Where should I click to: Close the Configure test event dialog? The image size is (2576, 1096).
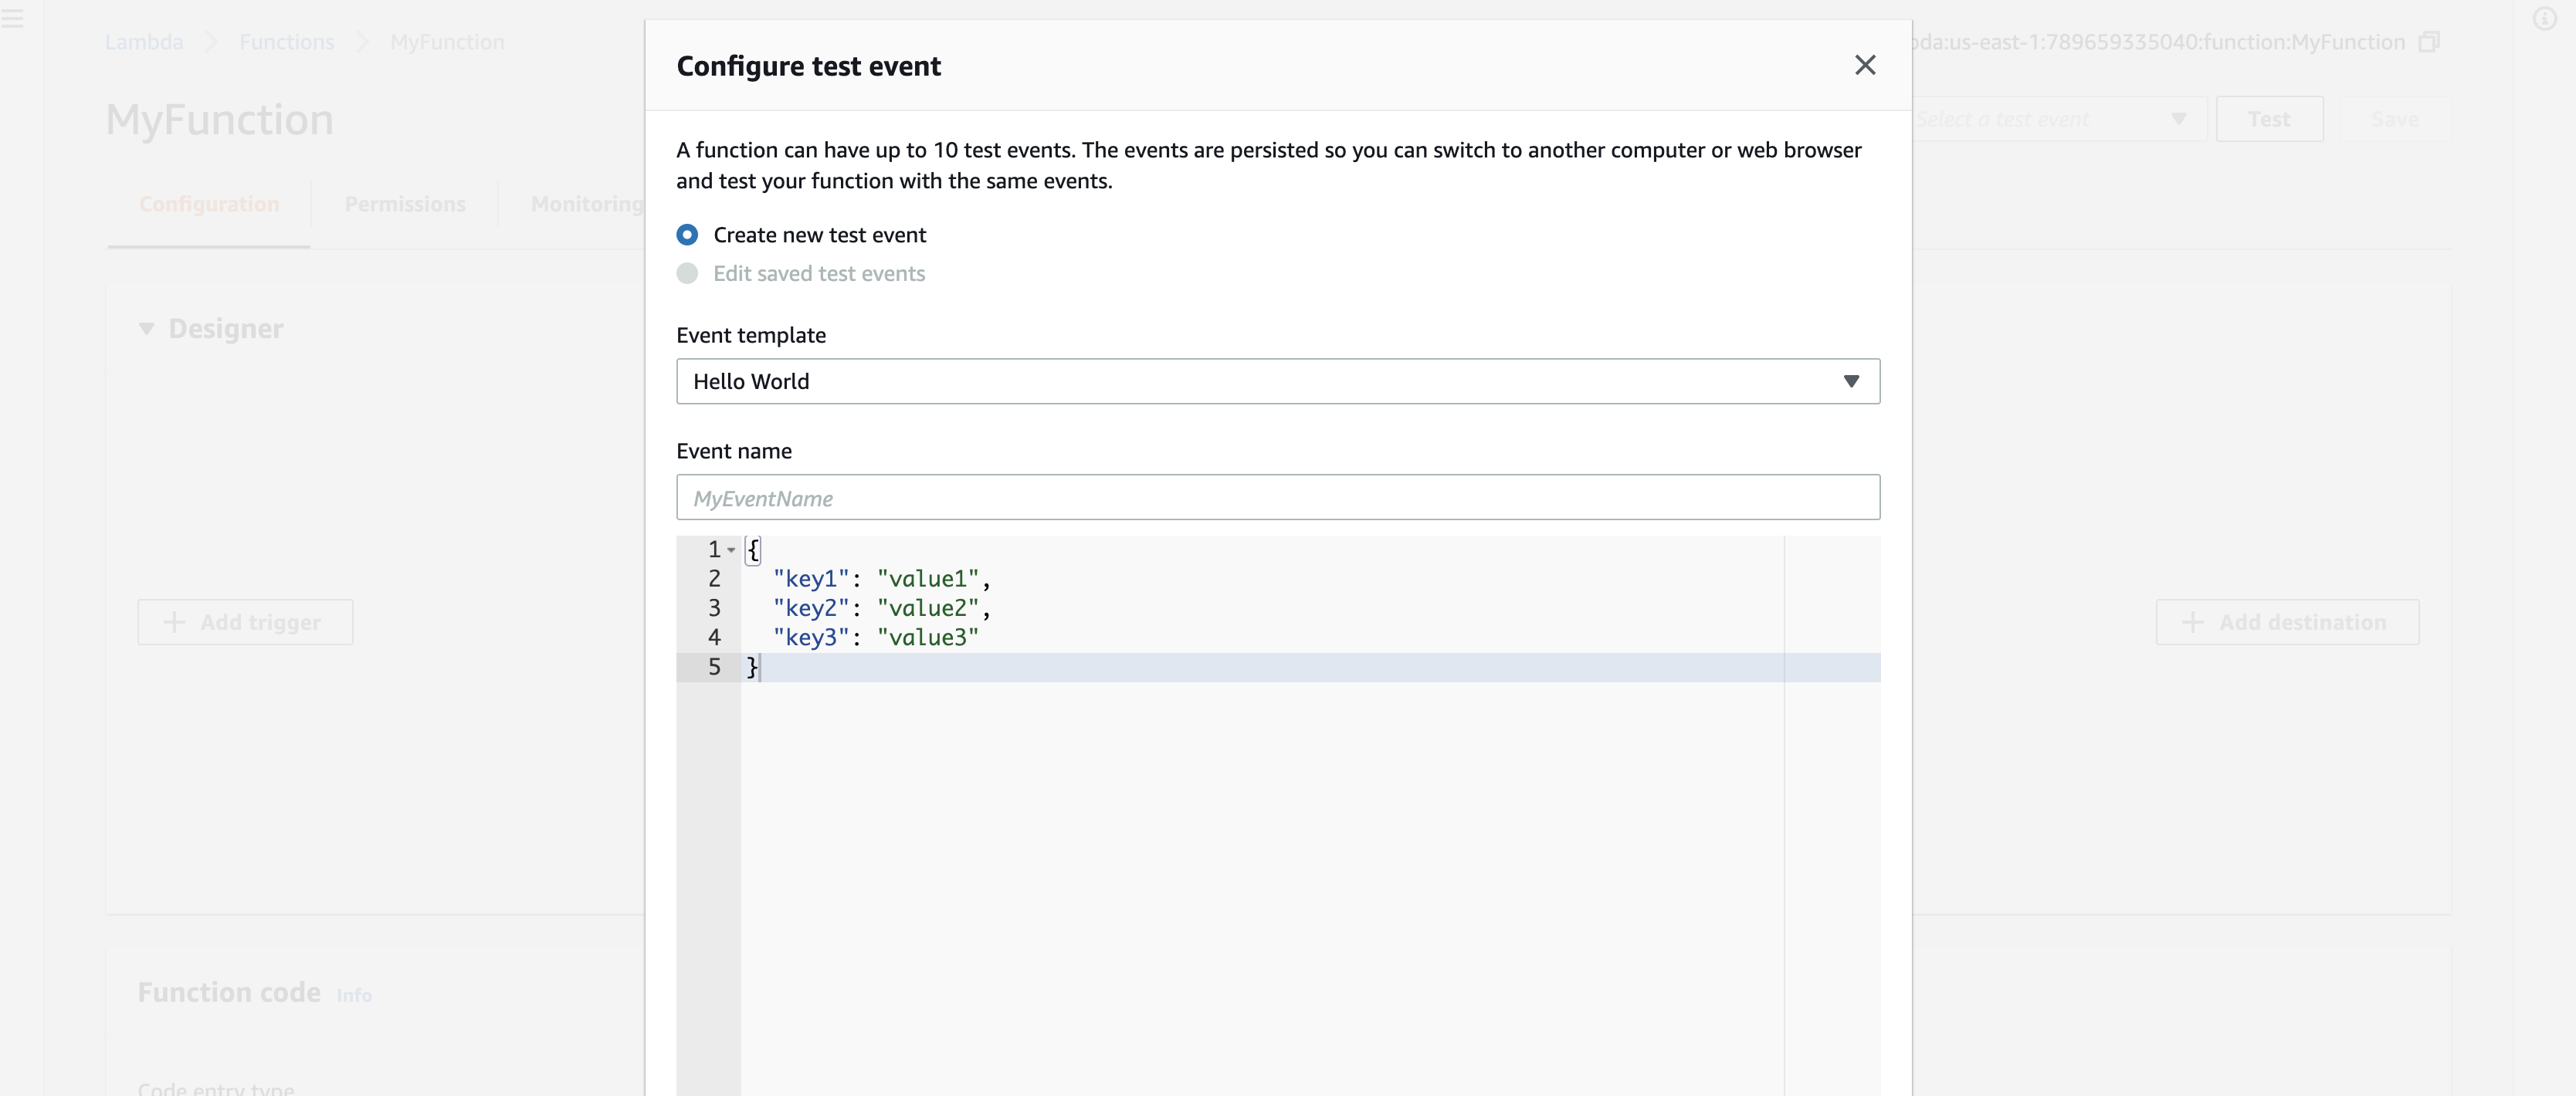click(1864, 65)
